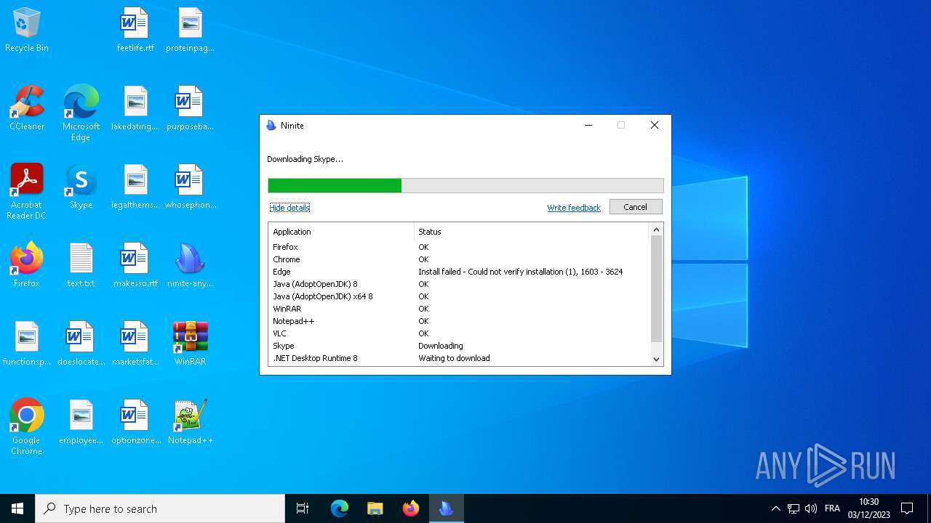Select the legalthems... image file icon
Image resolution: width=931 pixels, height=523 pixels.
point(135,187)
